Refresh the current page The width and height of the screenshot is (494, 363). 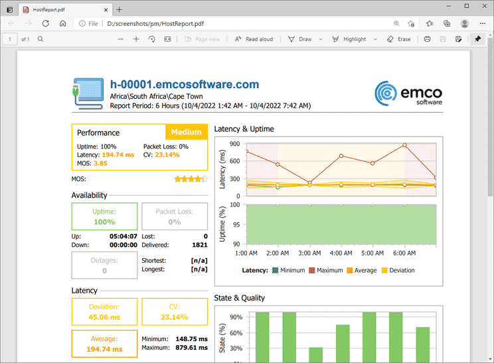click(46, 23)
